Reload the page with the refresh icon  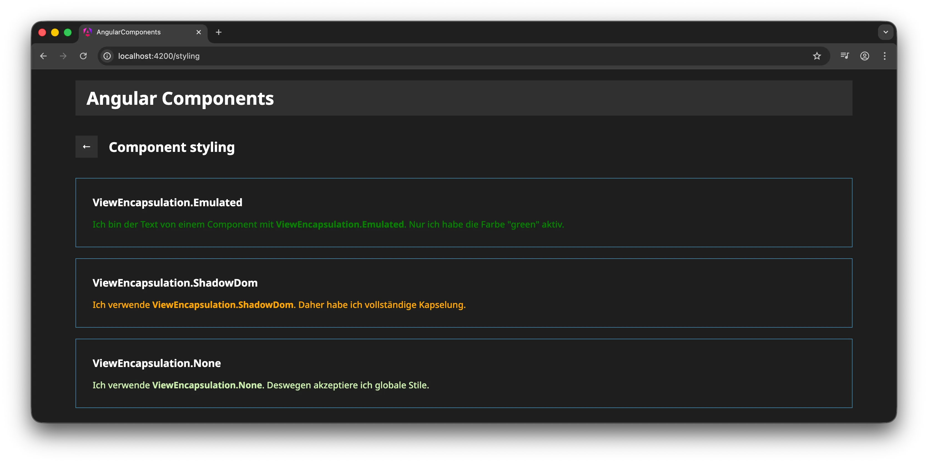(83, 56)
